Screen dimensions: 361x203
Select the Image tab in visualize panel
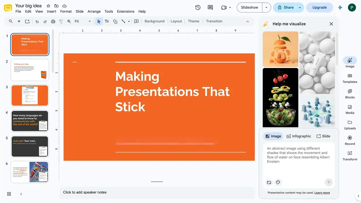(273, 136)
